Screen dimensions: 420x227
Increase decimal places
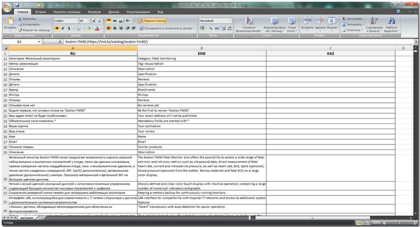click(x=224, y=28)
